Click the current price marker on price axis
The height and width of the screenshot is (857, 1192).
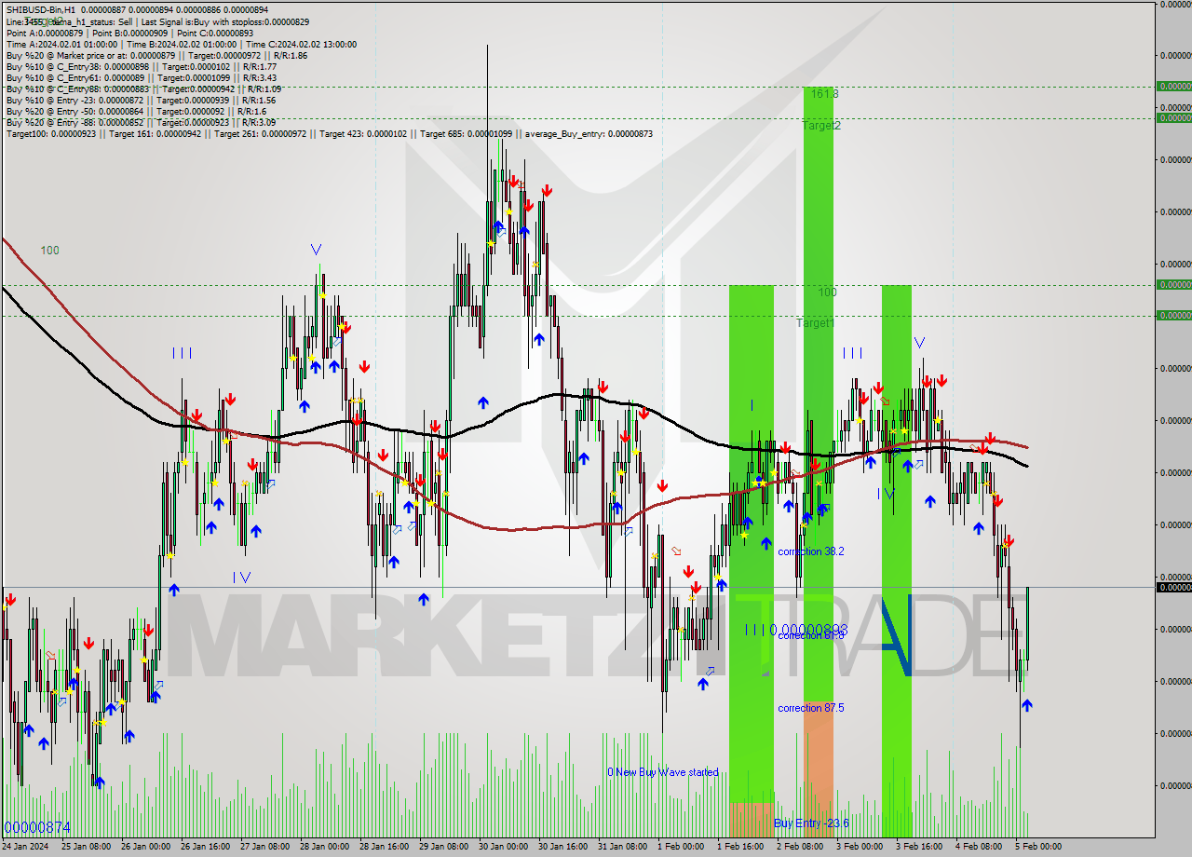tap(1173, 587)
